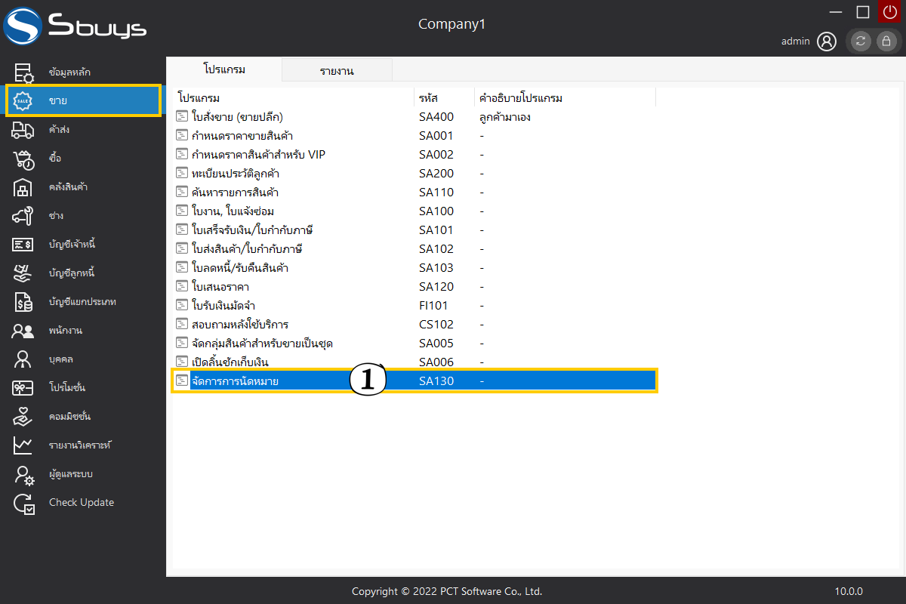Open the โปรโมชั่น gift card icon

point(23,388)
